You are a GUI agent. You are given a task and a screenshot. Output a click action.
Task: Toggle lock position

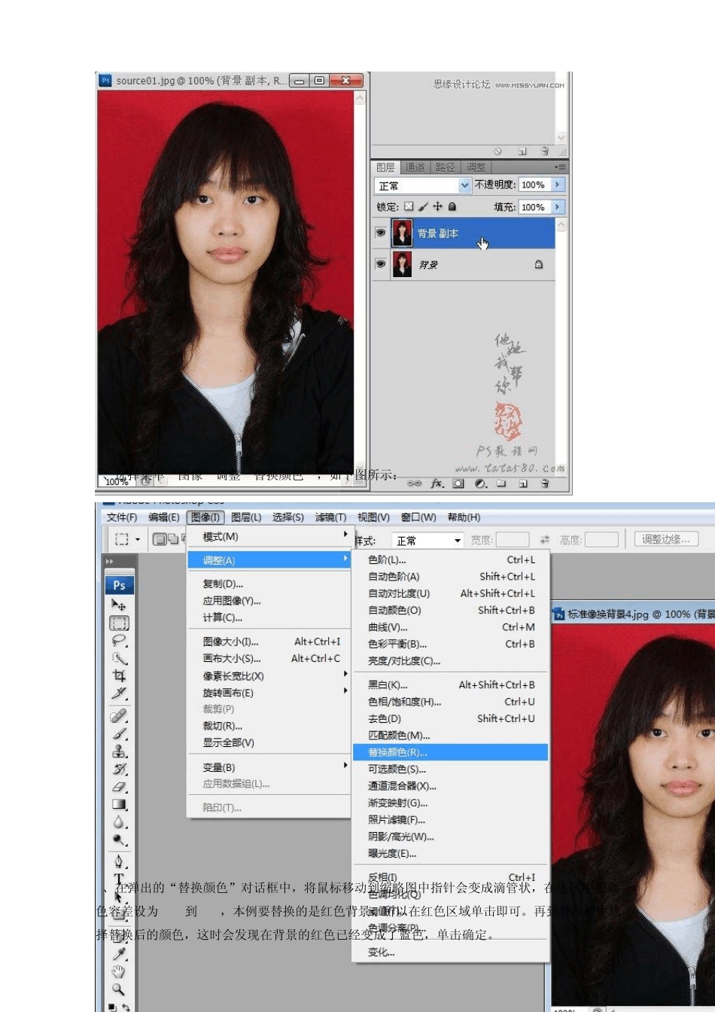(437, 206)
